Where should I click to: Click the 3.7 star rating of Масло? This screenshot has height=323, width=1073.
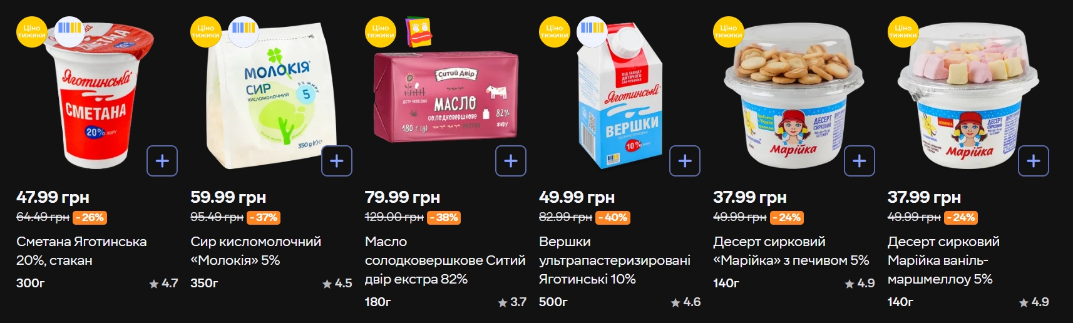(512, 302)
